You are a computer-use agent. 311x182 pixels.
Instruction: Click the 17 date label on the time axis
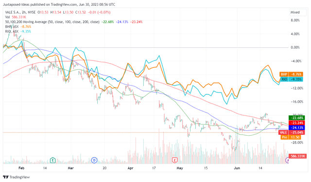click(x=154, y=168)
